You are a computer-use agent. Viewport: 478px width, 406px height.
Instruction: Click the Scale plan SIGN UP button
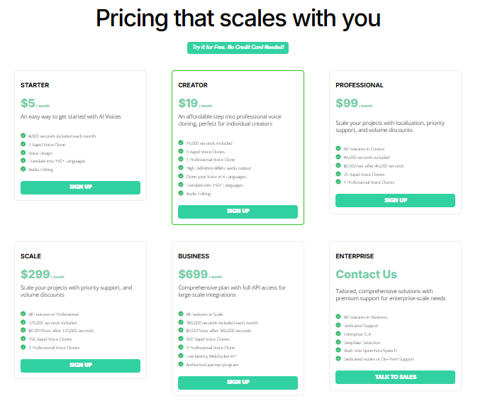(x=80, y=366)
